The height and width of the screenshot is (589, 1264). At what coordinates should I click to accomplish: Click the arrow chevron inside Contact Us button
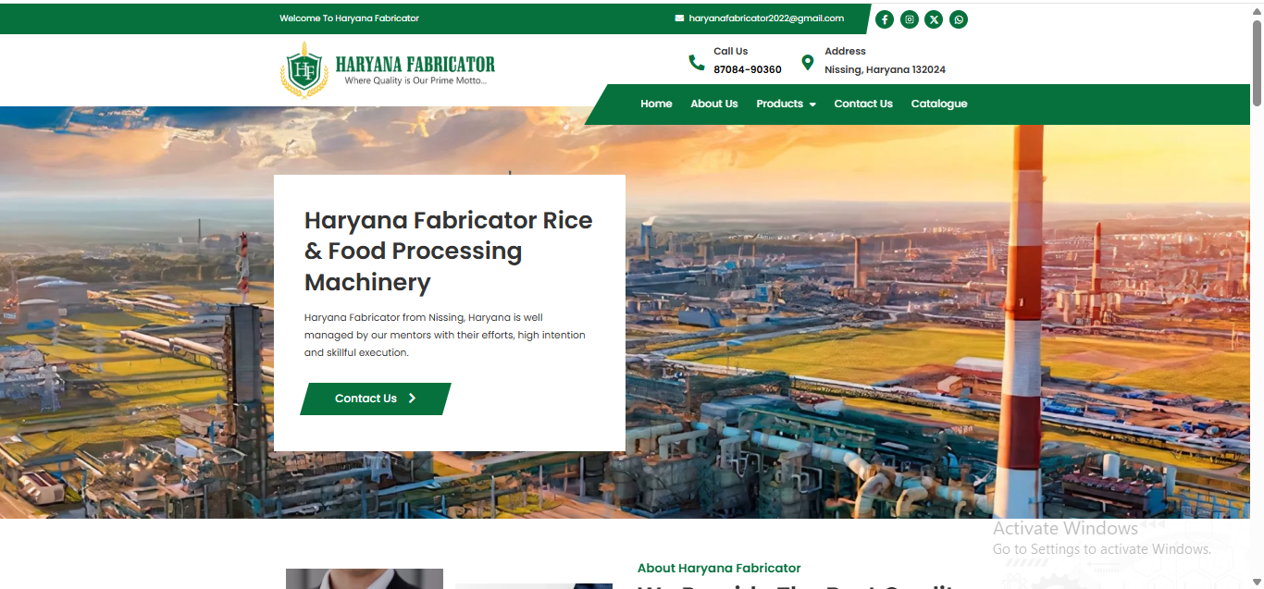(413, 399)
